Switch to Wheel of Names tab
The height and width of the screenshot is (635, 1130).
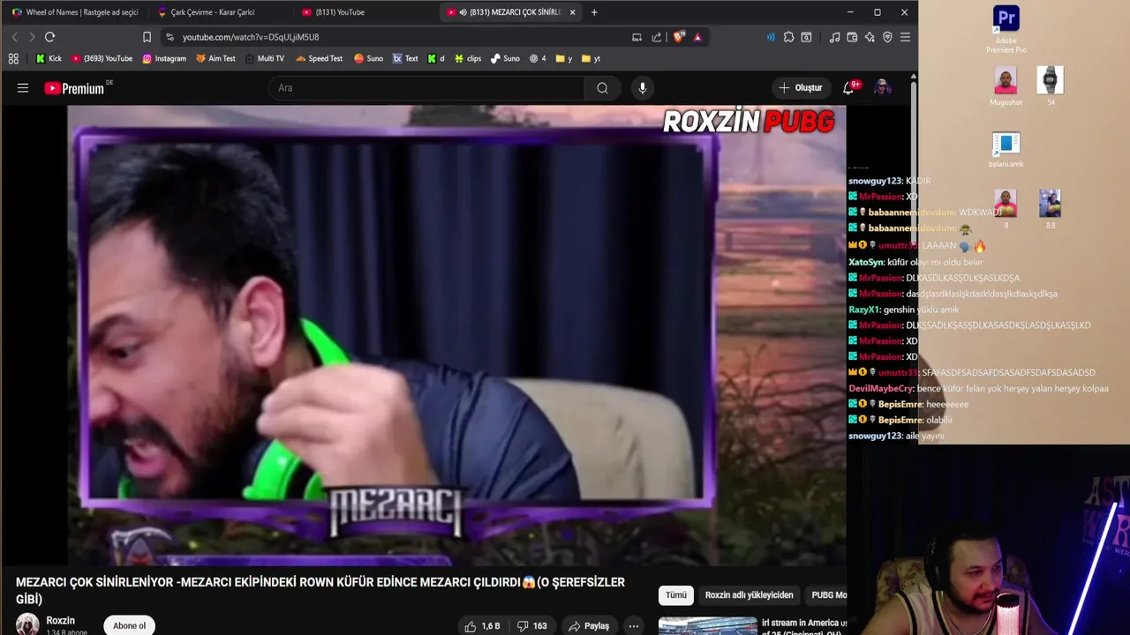pos(75,12)
